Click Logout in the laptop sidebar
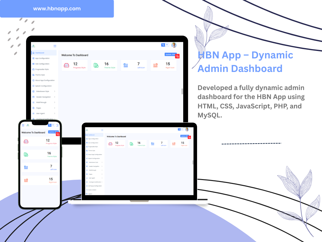 click(x=90, y=194)
